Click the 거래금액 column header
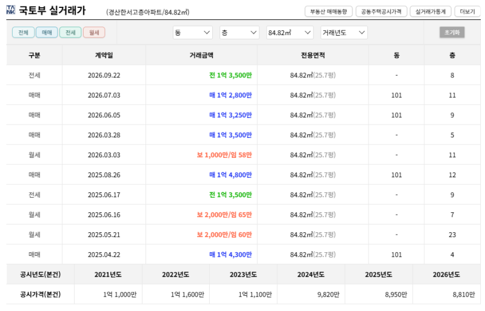This screenshot has height=311, width=485. pyautogui.click(x=201, y=55)
